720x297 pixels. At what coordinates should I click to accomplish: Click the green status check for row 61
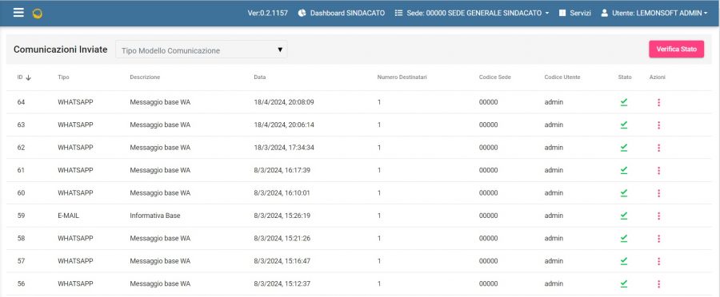623,170
